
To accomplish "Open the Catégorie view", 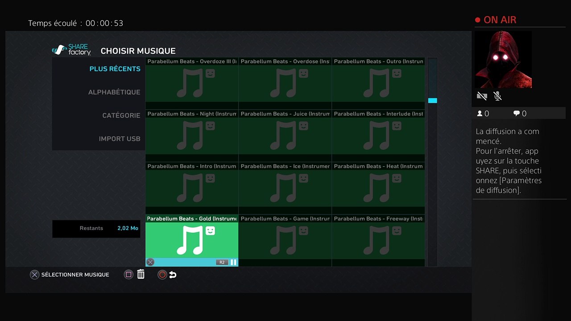I will pyautogui.click(x=121, y=115).
